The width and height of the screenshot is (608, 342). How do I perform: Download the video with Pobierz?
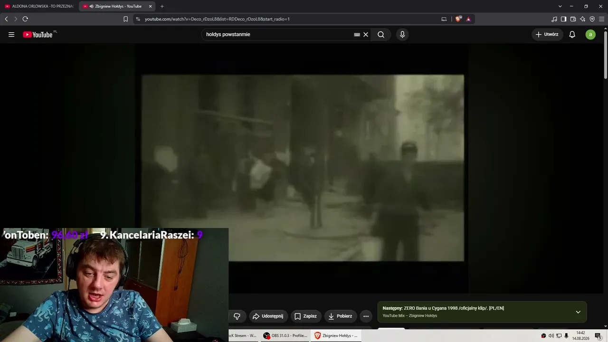point(340,316)
